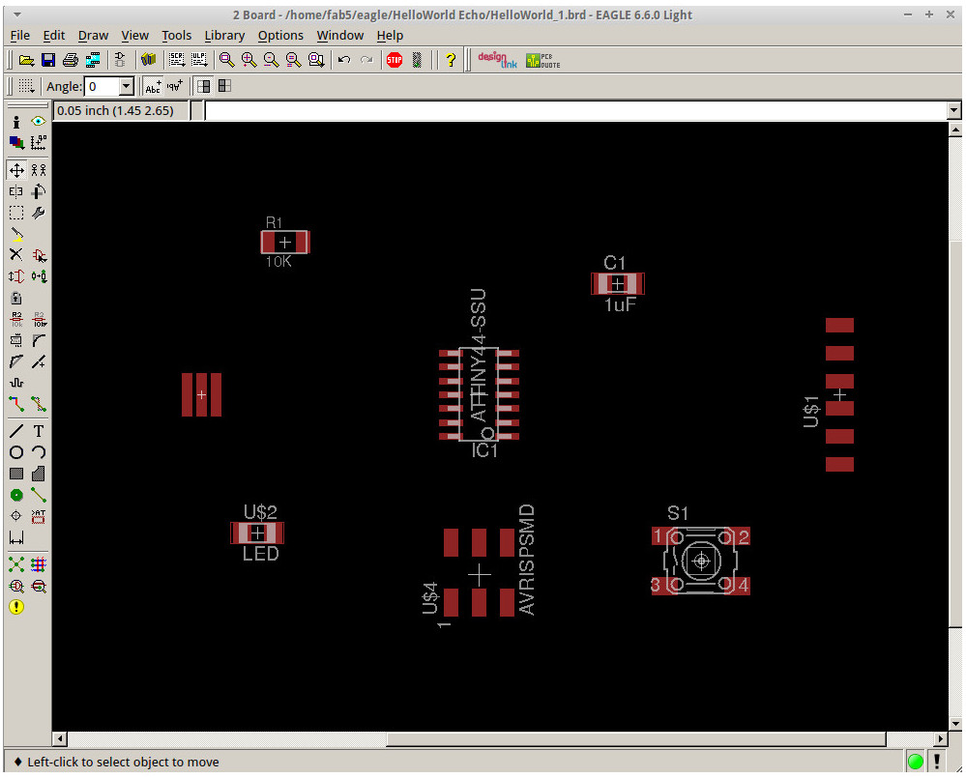Screen dimensions: 966x778
Task: Select the Copy tool
Action: click(39, 170)
